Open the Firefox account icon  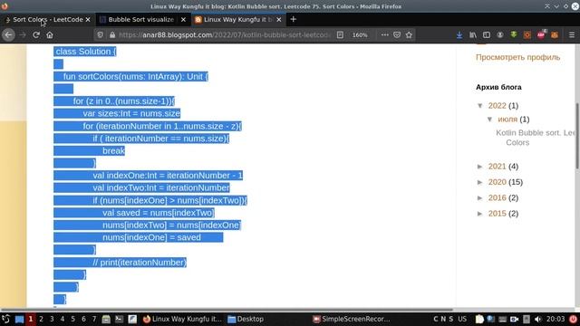(499, 34)
